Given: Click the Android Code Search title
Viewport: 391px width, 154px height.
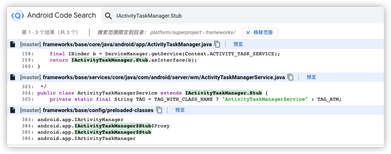Looking at the screenshot, I should [x=61, y=15].
